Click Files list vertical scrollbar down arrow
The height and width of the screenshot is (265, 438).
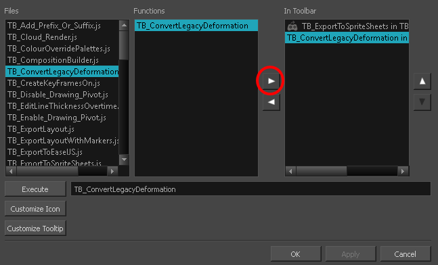coord(124,160)
